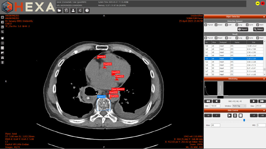This screenshot has width=266, height=149.
Task: Toggle Thyroid checkbox under Detection Request
Action: [206, 25]
